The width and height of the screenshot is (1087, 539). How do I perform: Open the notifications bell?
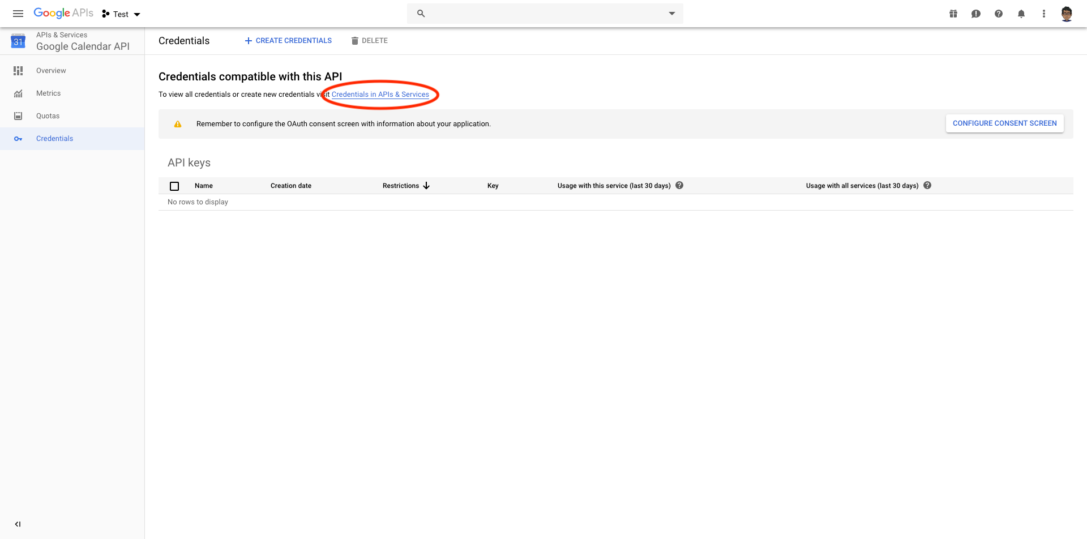1021,14
